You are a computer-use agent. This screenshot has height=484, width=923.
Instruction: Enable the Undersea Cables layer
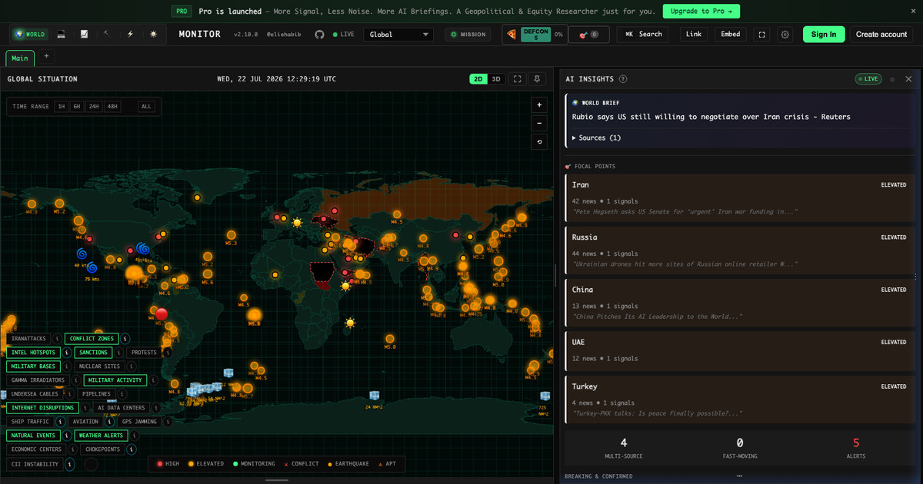[x=35, y=394]
